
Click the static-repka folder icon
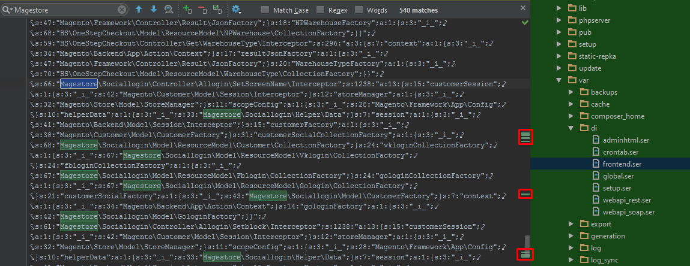click(572, 56)
